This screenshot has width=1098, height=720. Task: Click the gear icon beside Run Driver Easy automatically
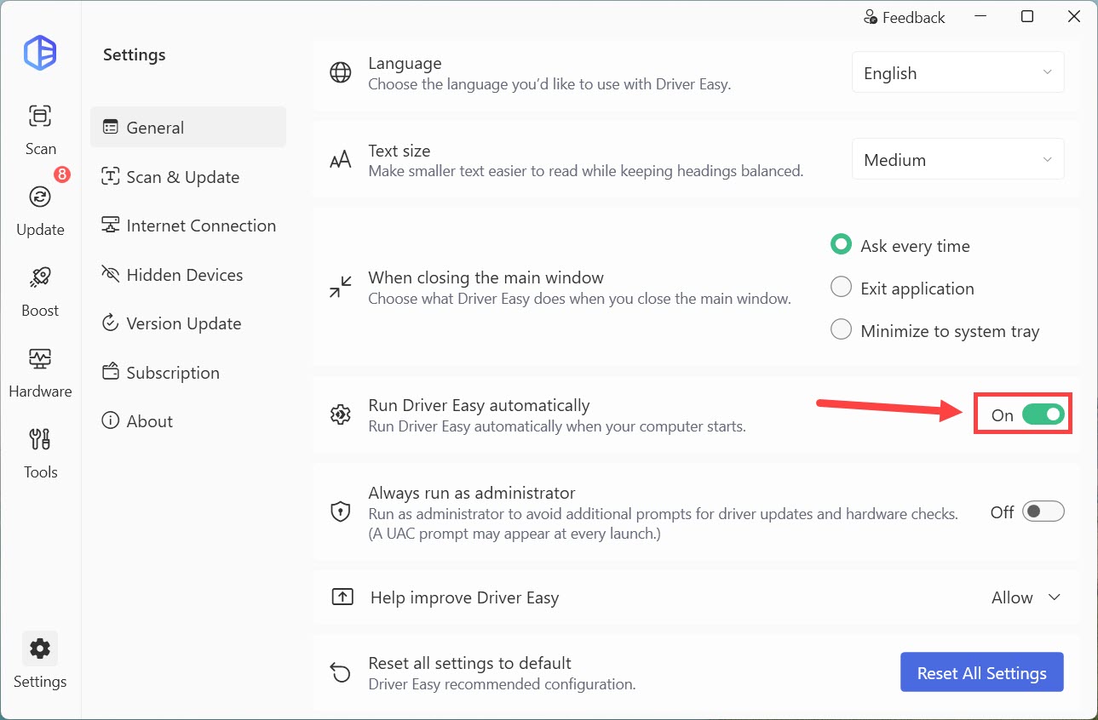pos(341,415)
